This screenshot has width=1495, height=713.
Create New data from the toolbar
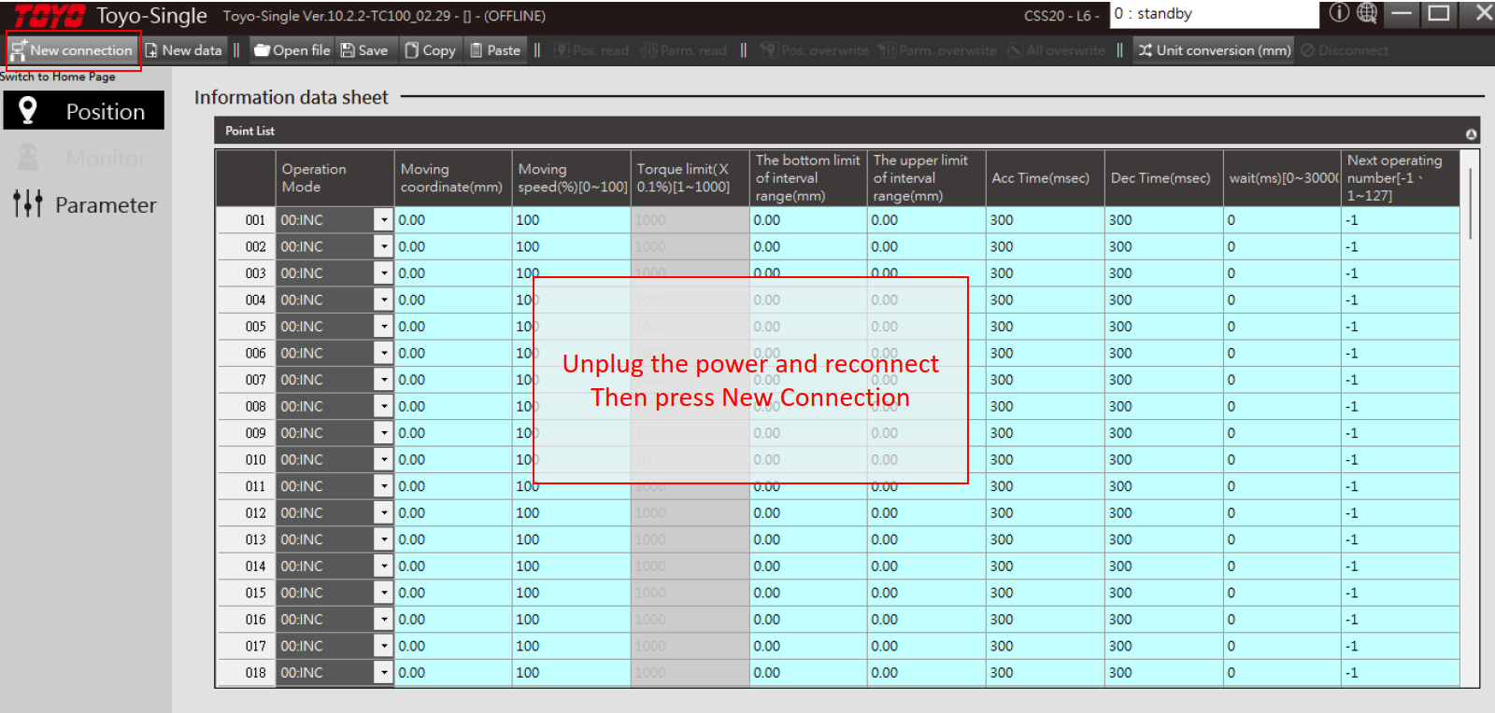183,50
